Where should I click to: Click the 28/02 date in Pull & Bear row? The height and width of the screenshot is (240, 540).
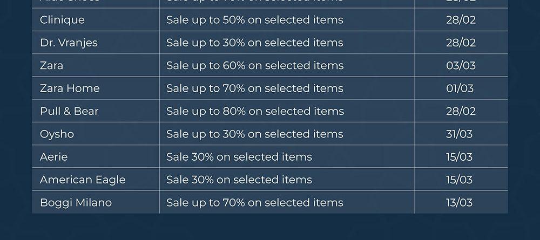(x=461, y=111)
